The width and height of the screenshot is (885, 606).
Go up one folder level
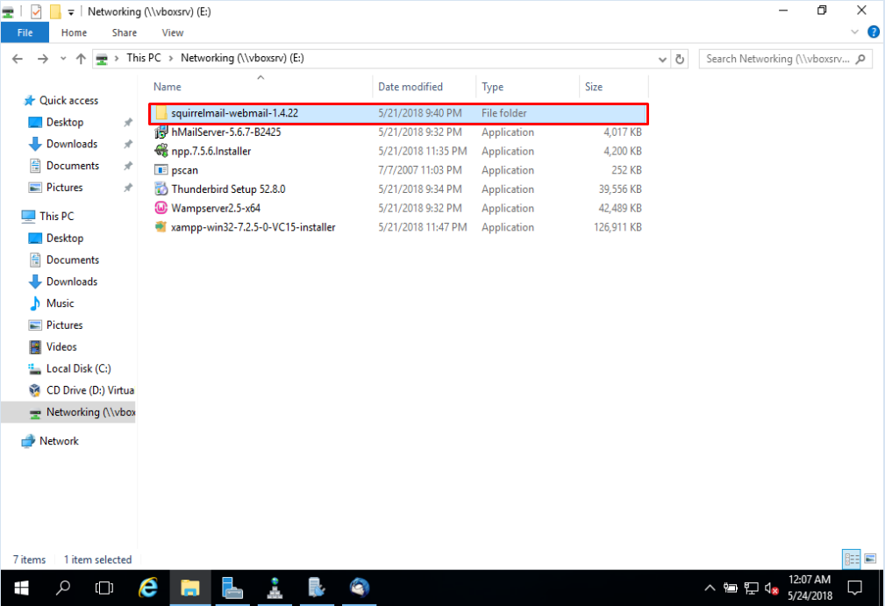coord(81,59)
